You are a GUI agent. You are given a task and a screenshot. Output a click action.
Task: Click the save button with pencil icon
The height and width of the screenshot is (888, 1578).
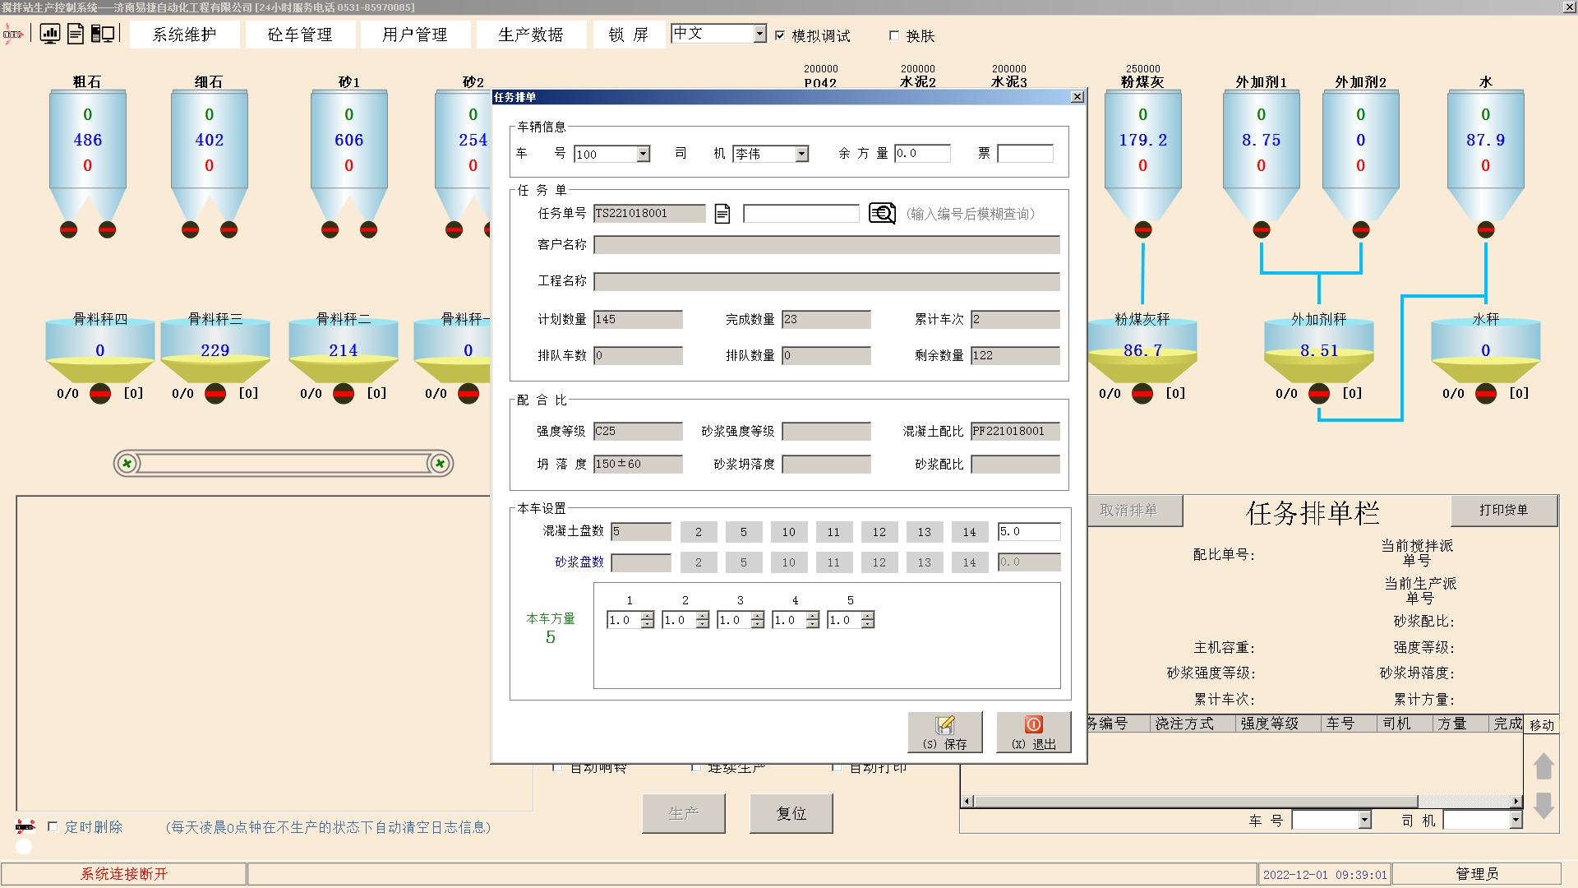click(945, 732)
